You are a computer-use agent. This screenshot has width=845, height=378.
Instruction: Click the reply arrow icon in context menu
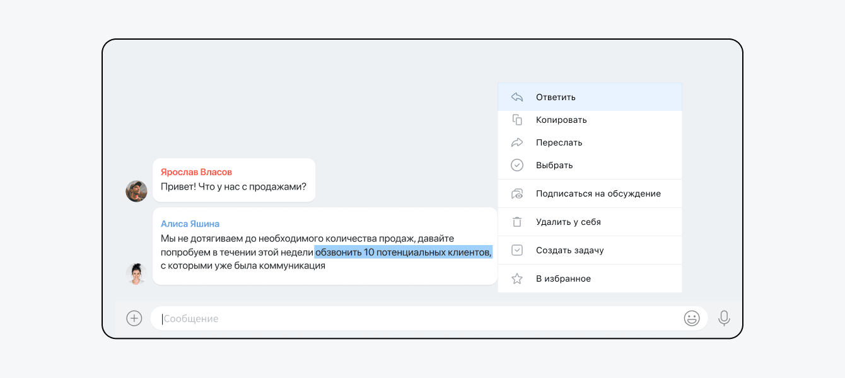click(x=517, y=97)
